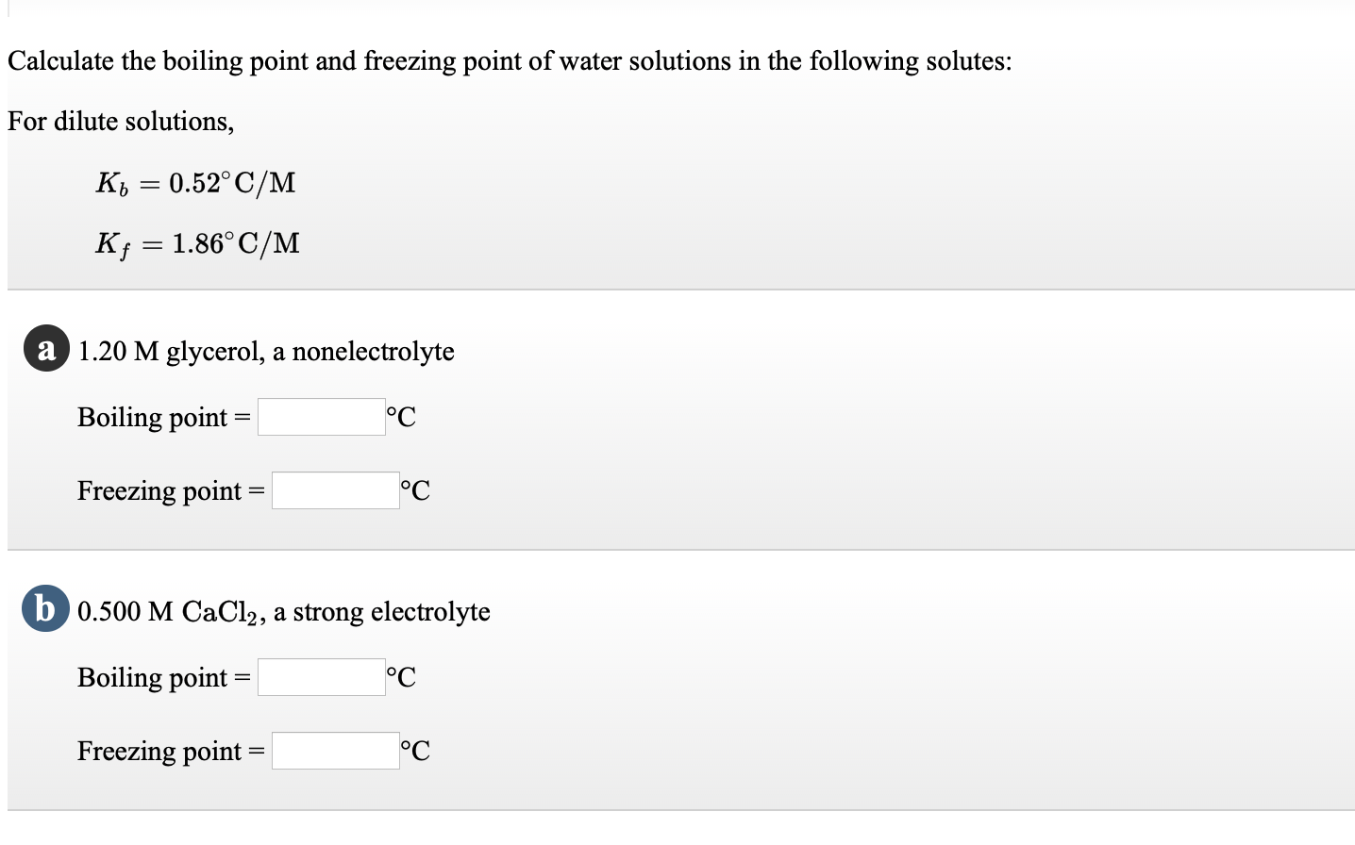Image resolution: width=1355 pixels, height=845 pixels.
Task: Click the "0.500 M CaCl2, a strong electrolyte" heading
Action: point(283,611)
